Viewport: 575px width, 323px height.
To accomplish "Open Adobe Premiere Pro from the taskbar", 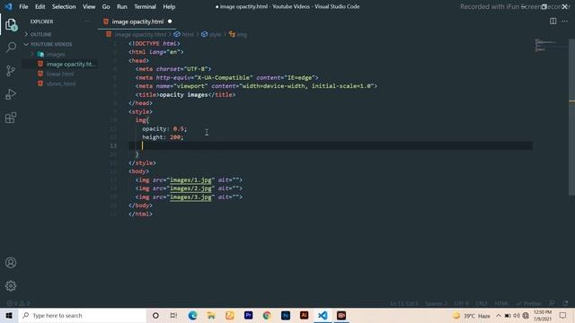I will click(248, 316).
